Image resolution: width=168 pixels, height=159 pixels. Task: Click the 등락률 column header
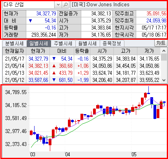tap(82, 51)
